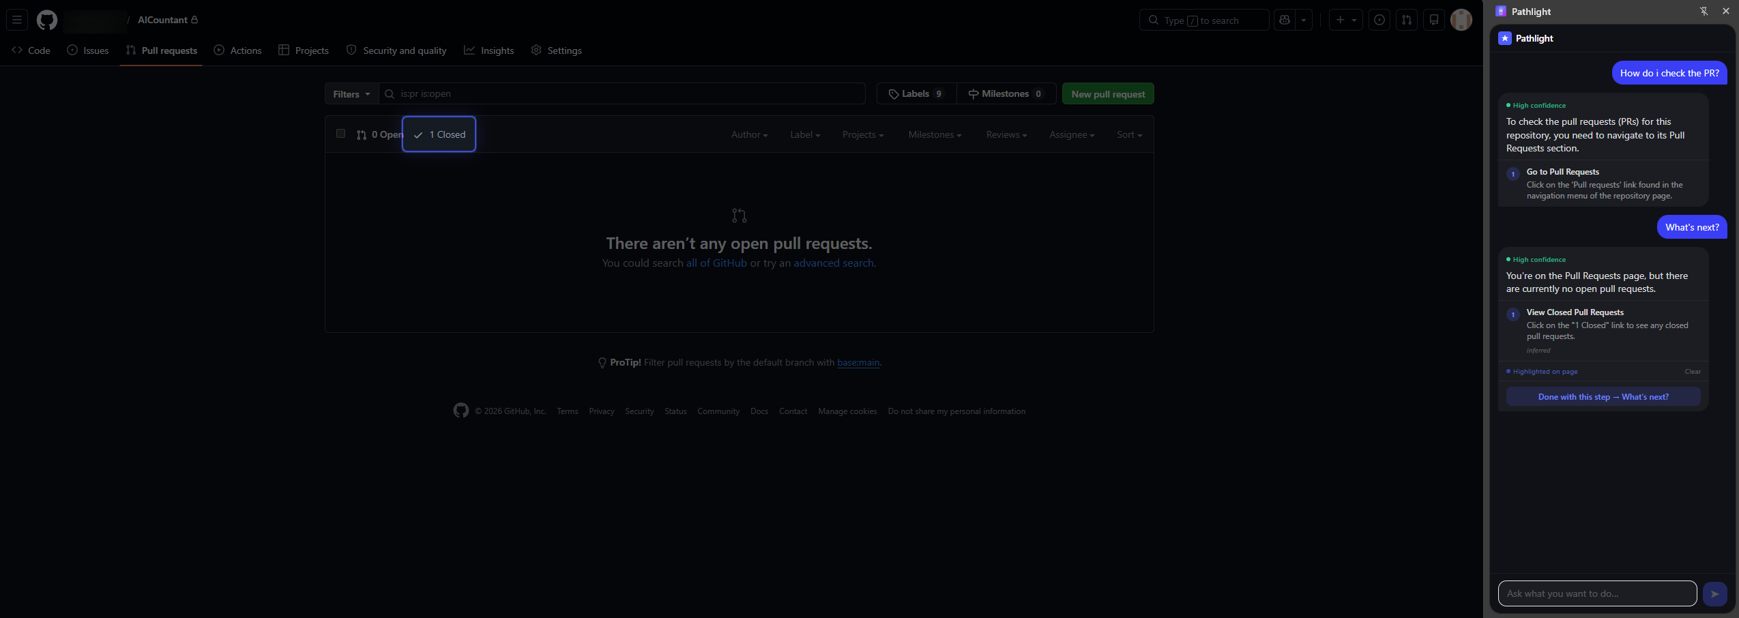The image size is (1739, 618).
Task: Click the GitHub logo
Action: click(x=46, y=20)
